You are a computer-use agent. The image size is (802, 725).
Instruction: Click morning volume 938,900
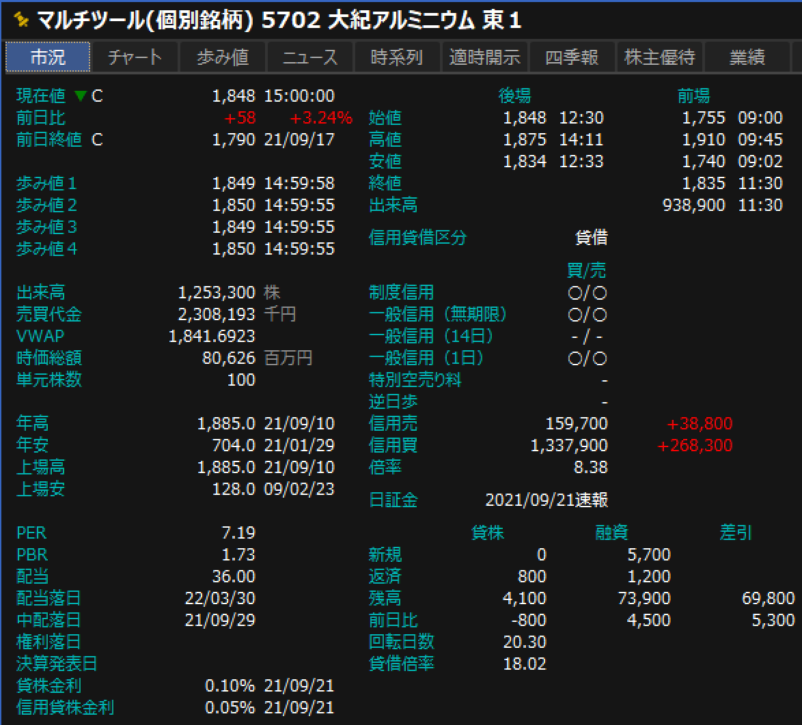[694, 205]
